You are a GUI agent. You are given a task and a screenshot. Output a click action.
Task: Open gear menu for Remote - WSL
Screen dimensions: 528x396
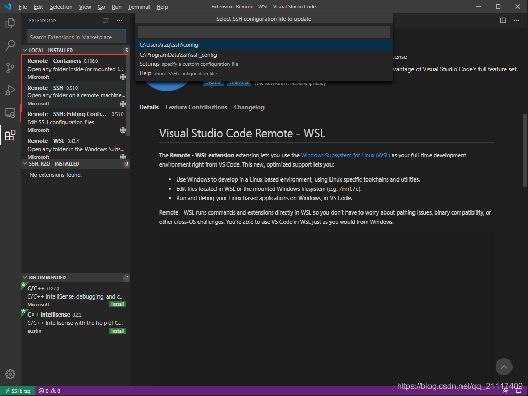123,157
